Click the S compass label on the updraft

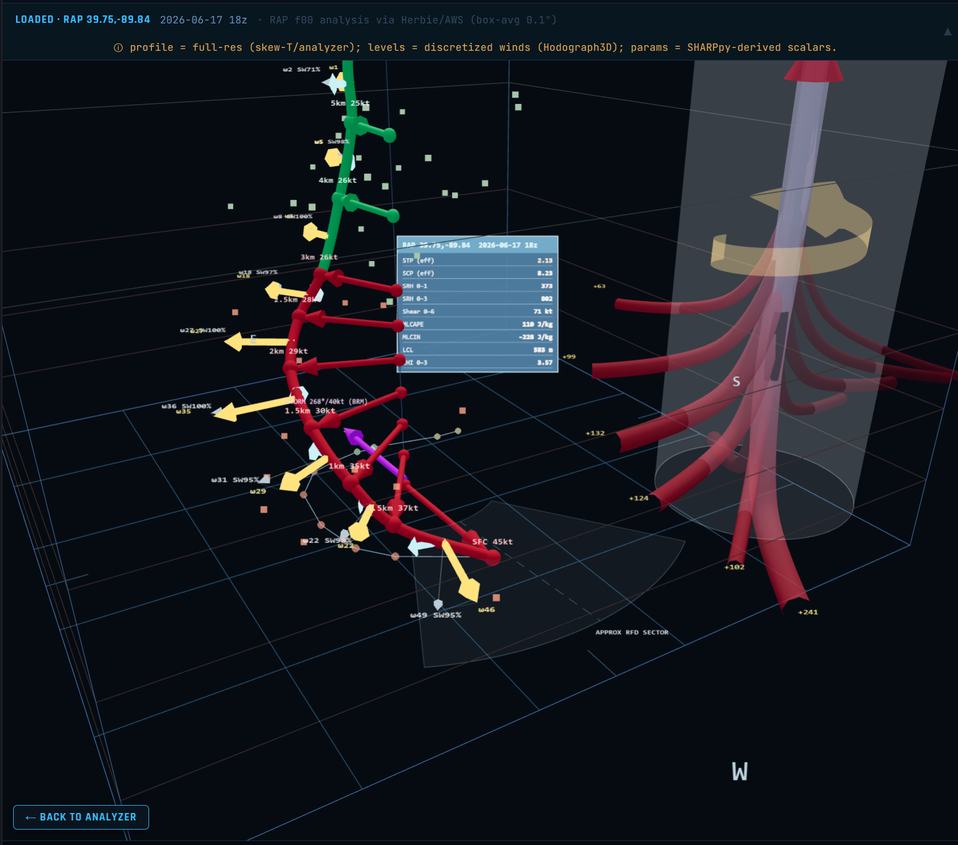tap(736, 381)
